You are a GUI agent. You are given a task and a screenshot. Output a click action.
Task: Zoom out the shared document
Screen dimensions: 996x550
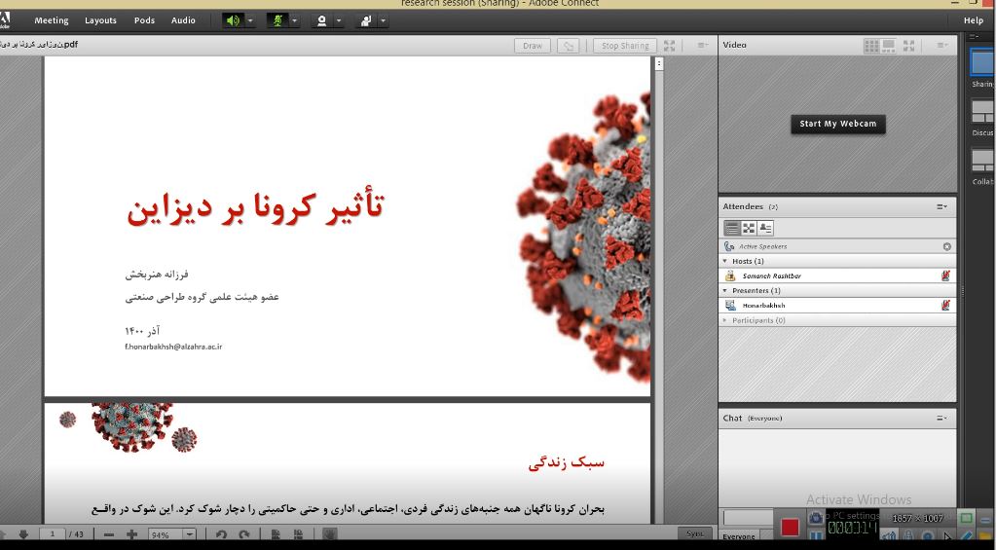[x=109, y=534]
